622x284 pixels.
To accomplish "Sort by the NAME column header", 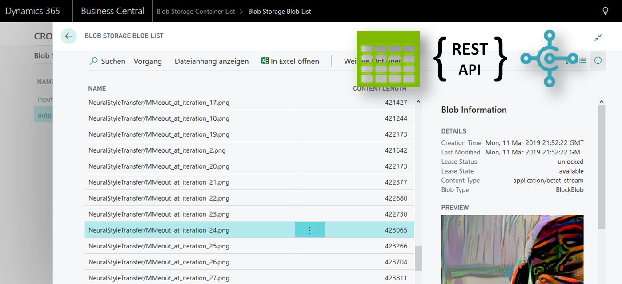I will pos(97,88).
